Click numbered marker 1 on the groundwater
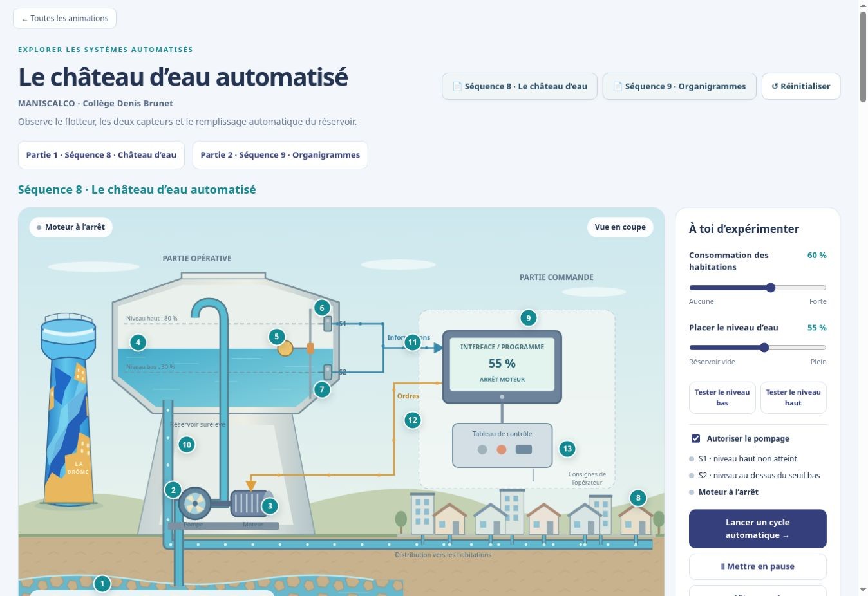Screen dimensions: 868x596 click(x=102, y=584)
